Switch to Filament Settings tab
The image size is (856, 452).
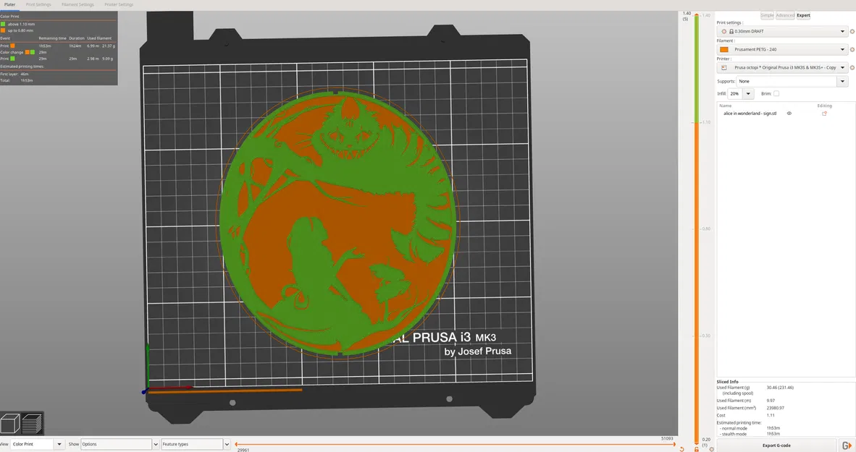(x=77, y=4)
